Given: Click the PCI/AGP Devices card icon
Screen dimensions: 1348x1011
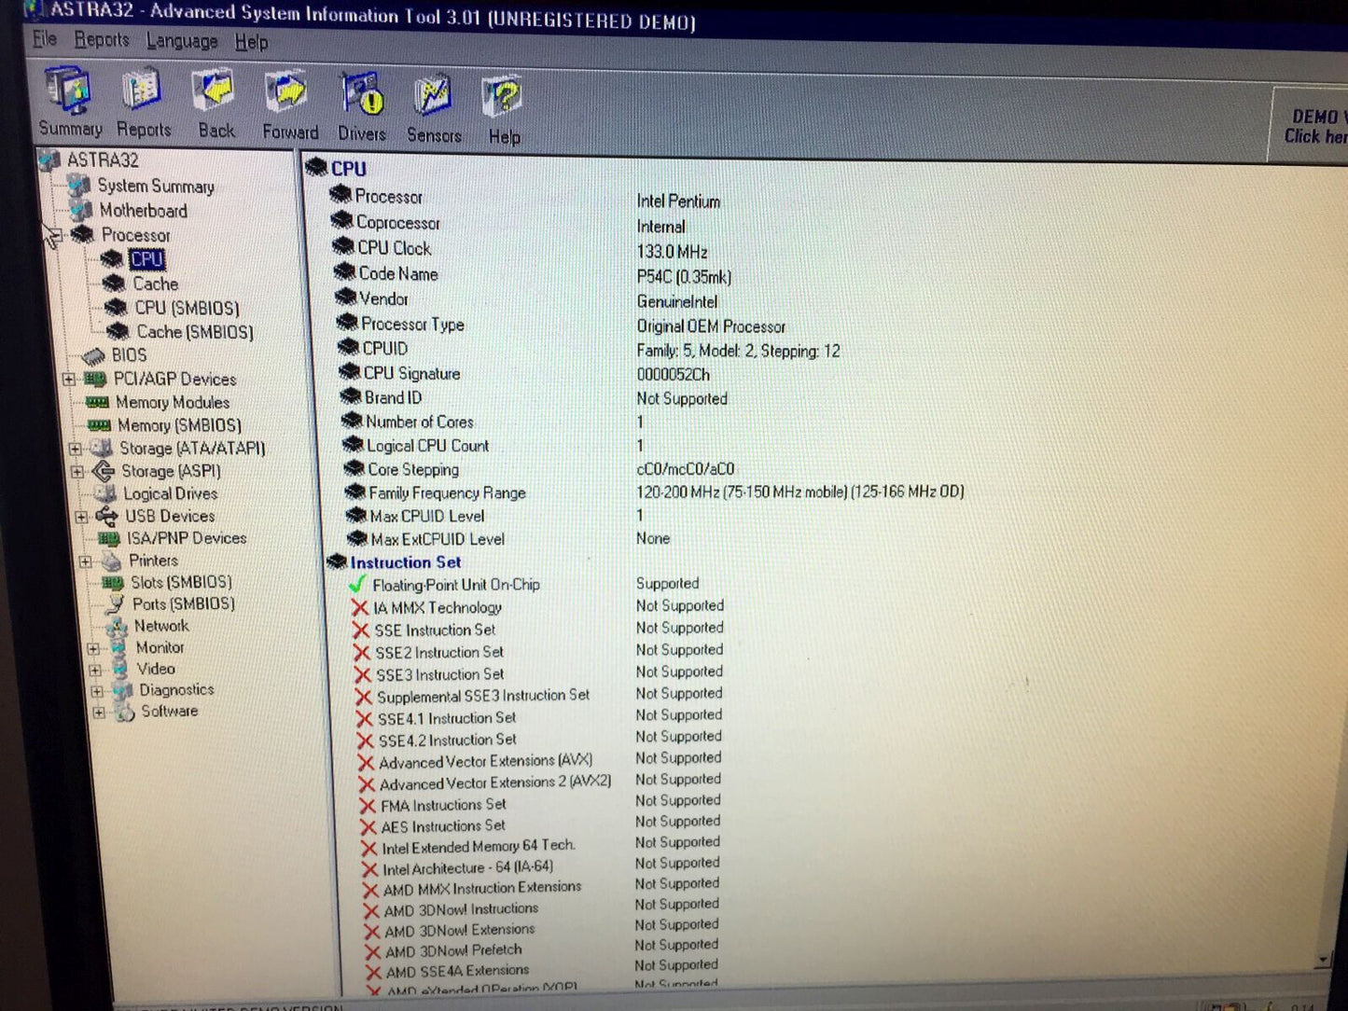Looking at the screenshot, I should click(95, 379).
